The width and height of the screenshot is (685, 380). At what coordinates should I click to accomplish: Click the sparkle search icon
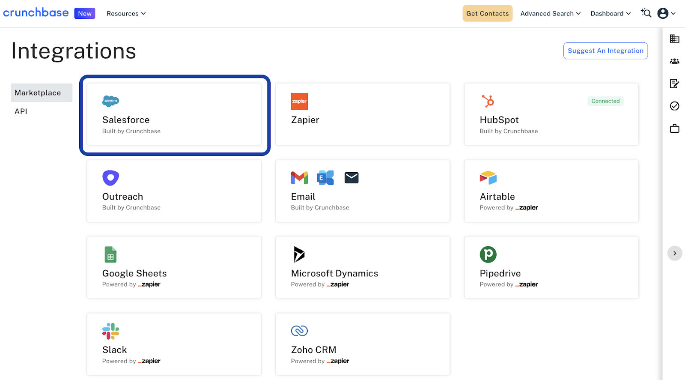(x=646, y=13)
